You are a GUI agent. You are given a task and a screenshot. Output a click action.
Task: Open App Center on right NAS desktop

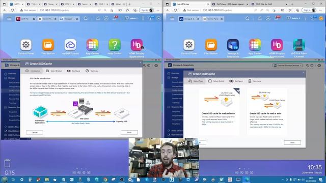pyautogui.click(x=255, y=45)
